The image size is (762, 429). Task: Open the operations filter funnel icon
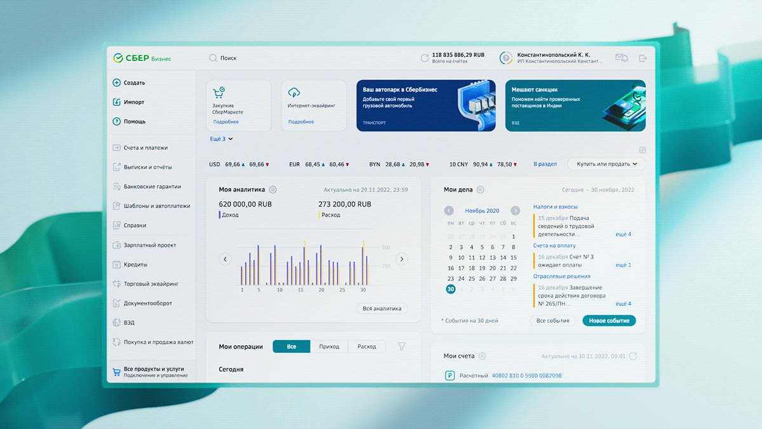[401, 346]
